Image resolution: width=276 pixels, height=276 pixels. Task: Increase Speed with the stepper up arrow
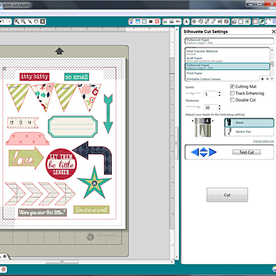[220, 92]
